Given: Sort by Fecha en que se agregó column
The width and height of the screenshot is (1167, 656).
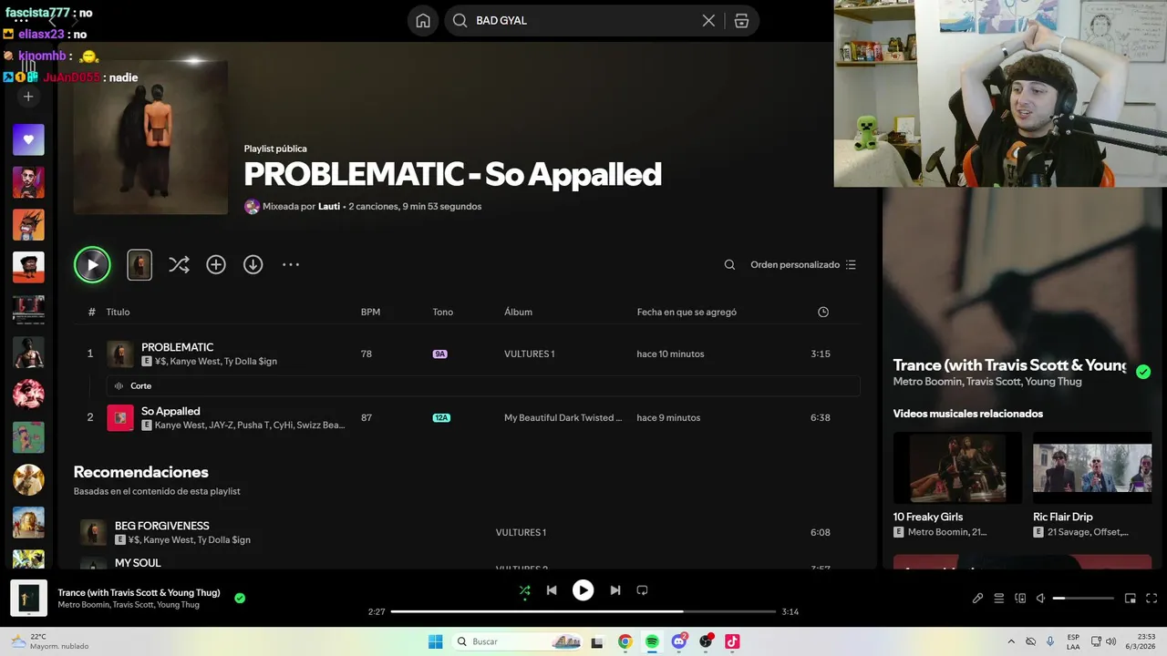Looking at the screenshot, I should [687, 312].
